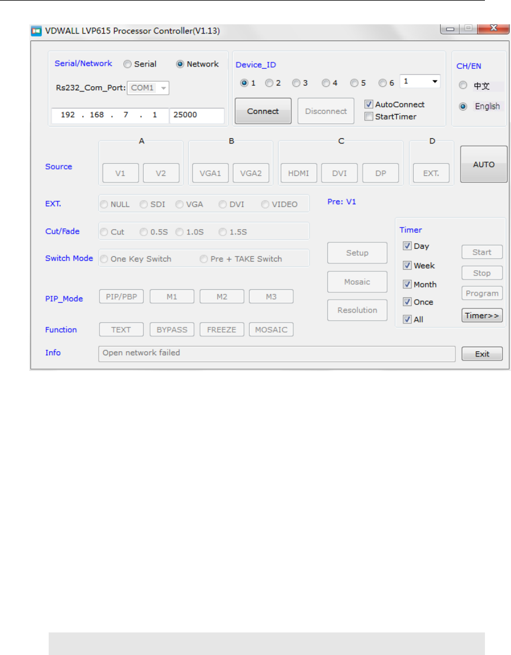This screenshot has height=655, width=511.
Task: Select the 0.5S fade option
Action: [x=144, y=232]
